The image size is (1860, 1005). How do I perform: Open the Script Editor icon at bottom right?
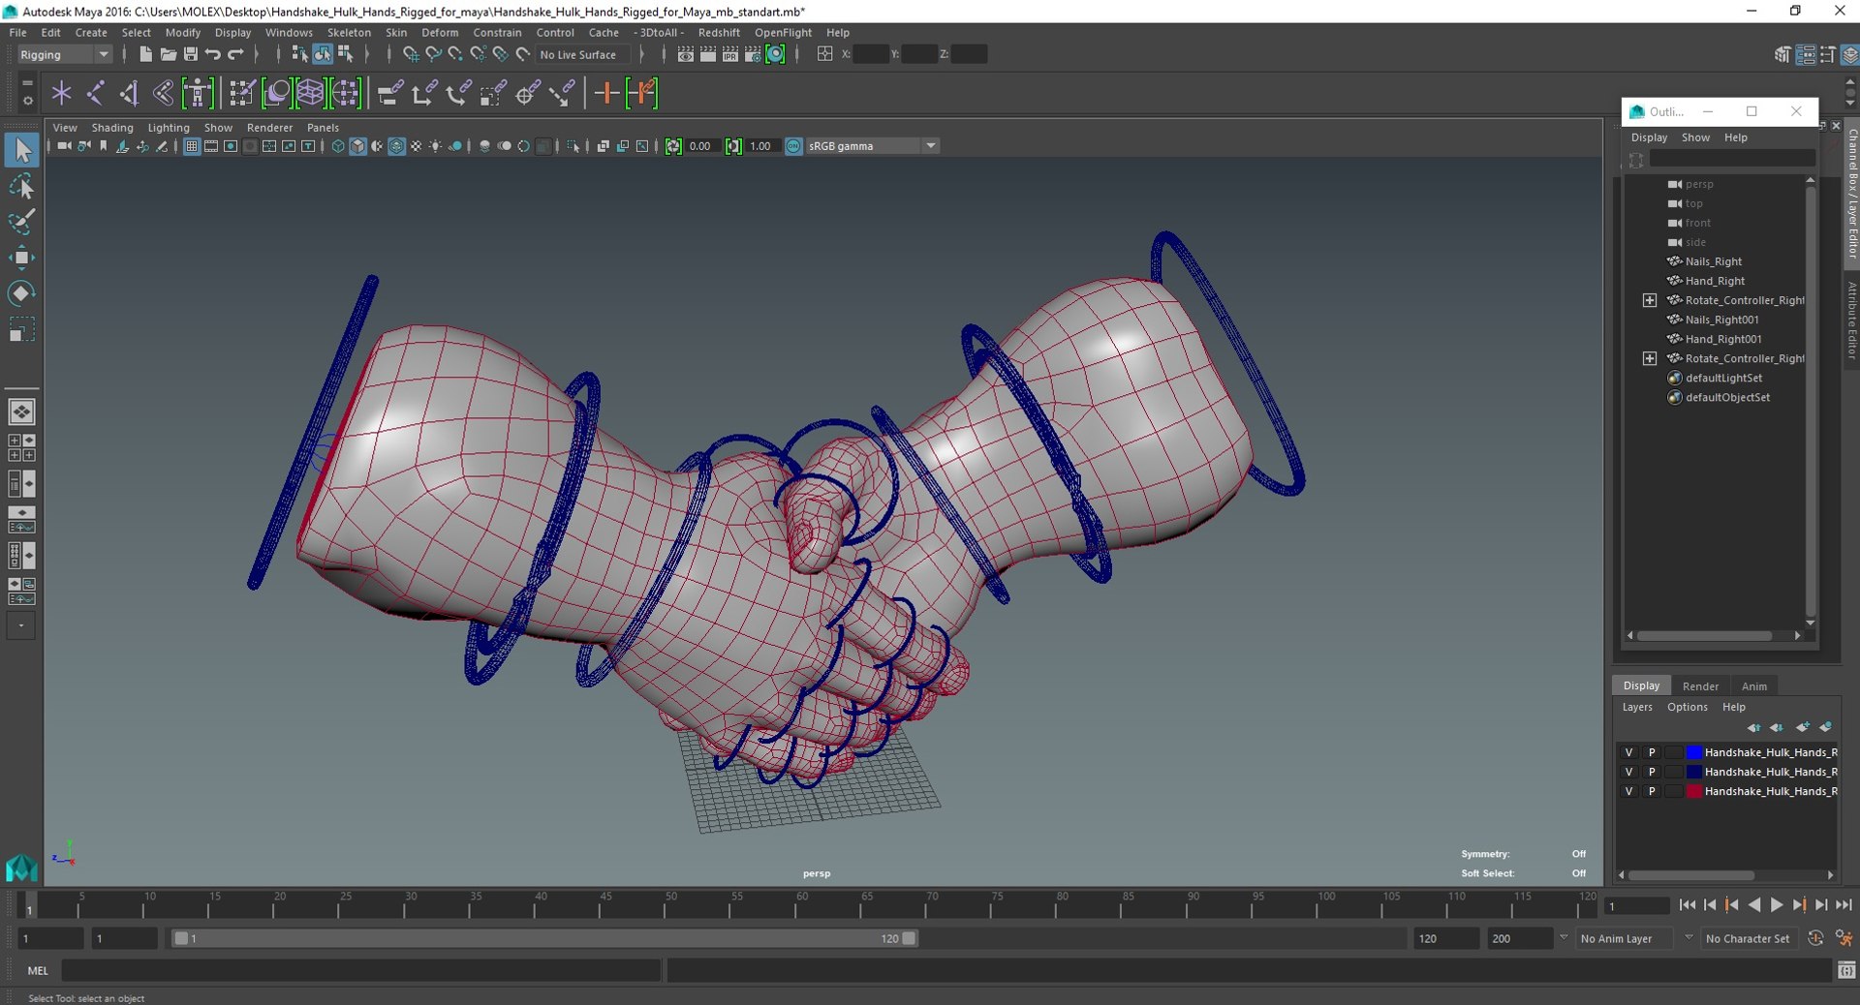pyautogui.click(x=1846, y=970)
